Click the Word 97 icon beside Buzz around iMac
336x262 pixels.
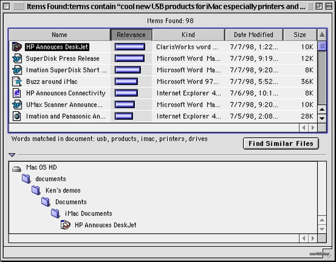tap(17, 82)
